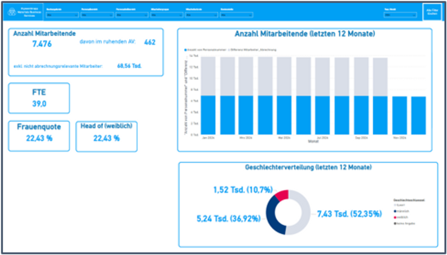Select the Frauenquote card
Image resolution: width=447 pixels, height=255 pixels.
pyautogui.click(x=39, y=136)
